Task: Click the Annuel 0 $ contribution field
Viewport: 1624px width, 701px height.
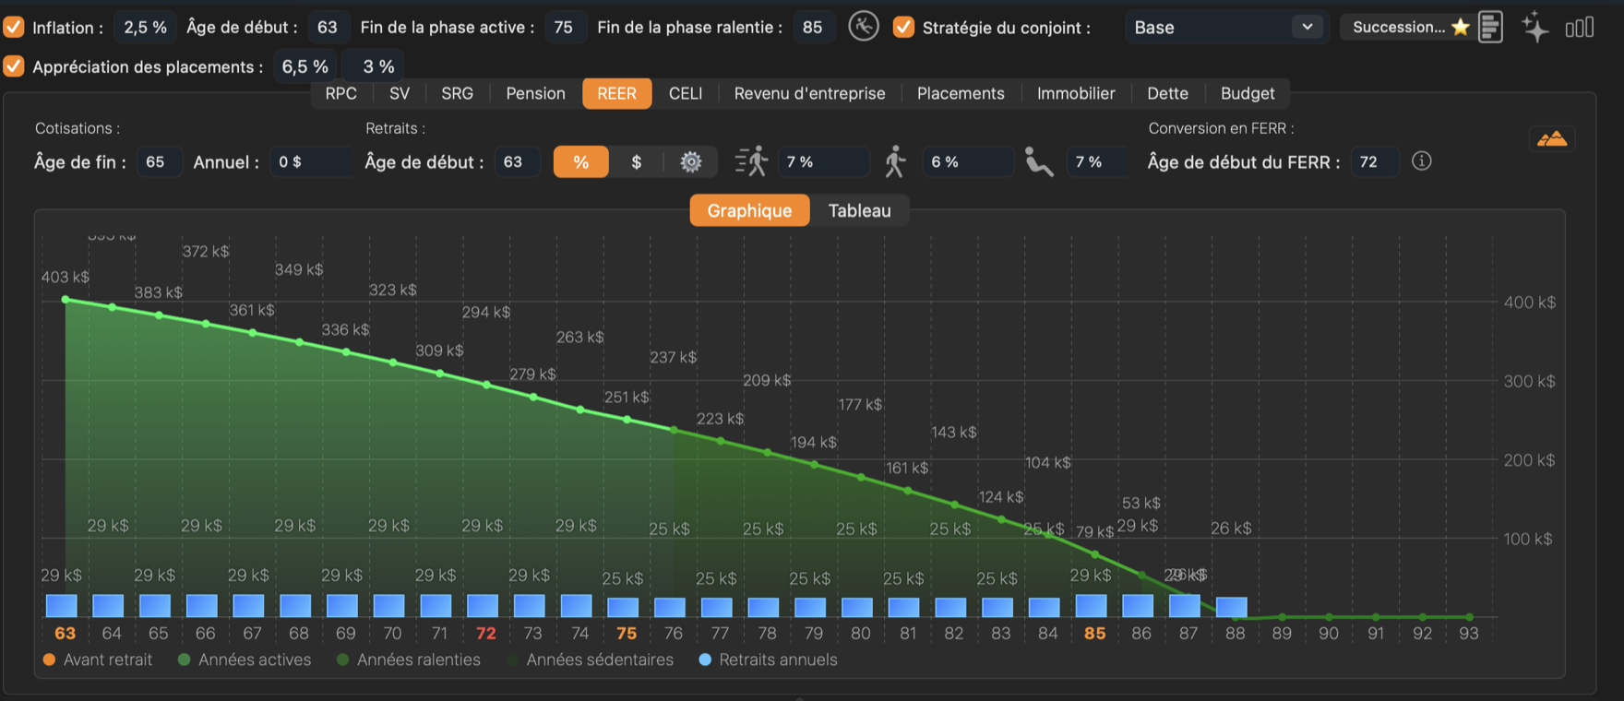Action: point(312,161)
